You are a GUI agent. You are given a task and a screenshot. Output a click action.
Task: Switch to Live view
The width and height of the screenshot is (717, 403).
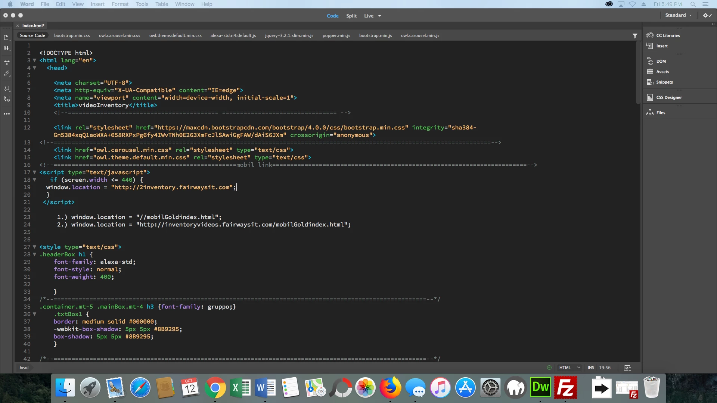coord(369,16)
